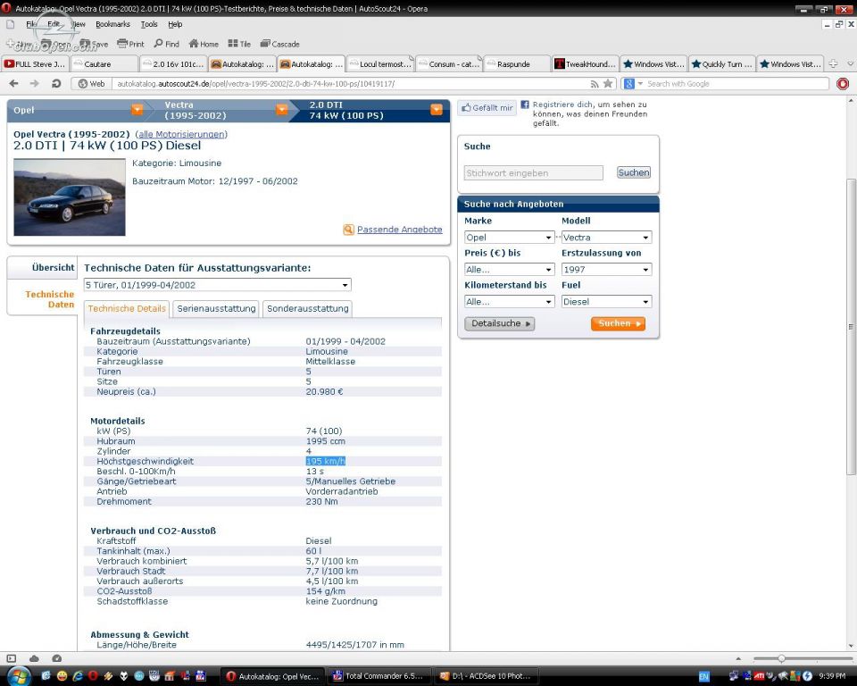Go forward to next page

(x=35, y=84)
